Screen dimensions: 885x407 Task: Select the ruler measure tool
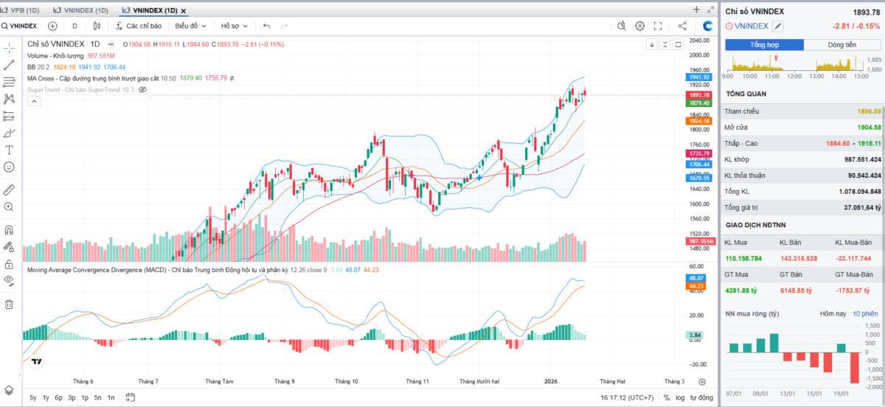[9, 189]
